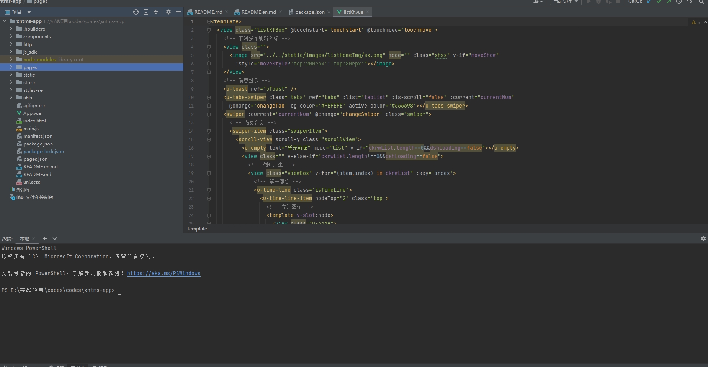
Task: Click the 临时文件和控制台 scratches node
Action: pos(34,197)
